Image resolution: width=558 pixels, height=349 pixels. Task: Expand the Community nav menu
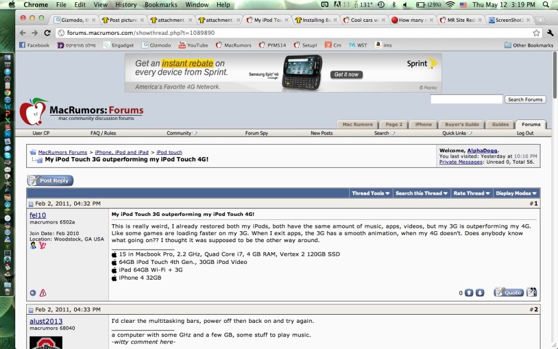(181, 133)
